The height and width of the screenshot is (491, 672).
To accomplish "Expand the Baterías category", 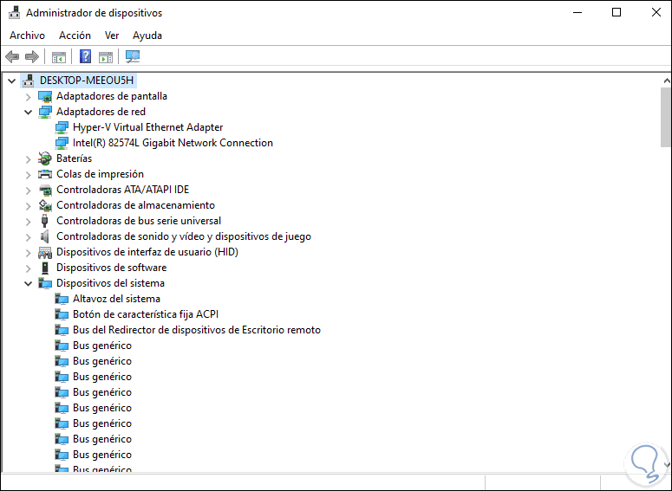I will (29, 159).
